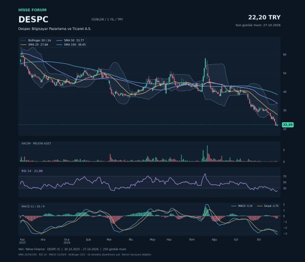The height and width of the screenshot is (262, 305).
Task: Click the Haz month axis label
Action: [169, 240]
